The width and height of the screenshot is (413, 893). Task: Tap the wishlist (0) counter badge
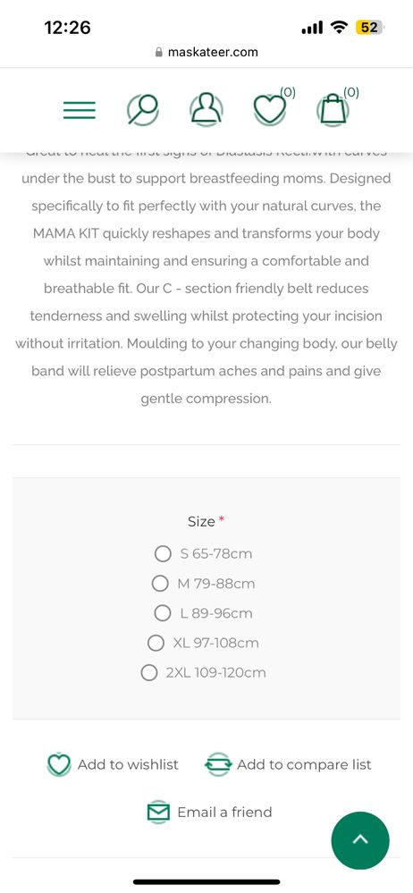pos(288,92)
